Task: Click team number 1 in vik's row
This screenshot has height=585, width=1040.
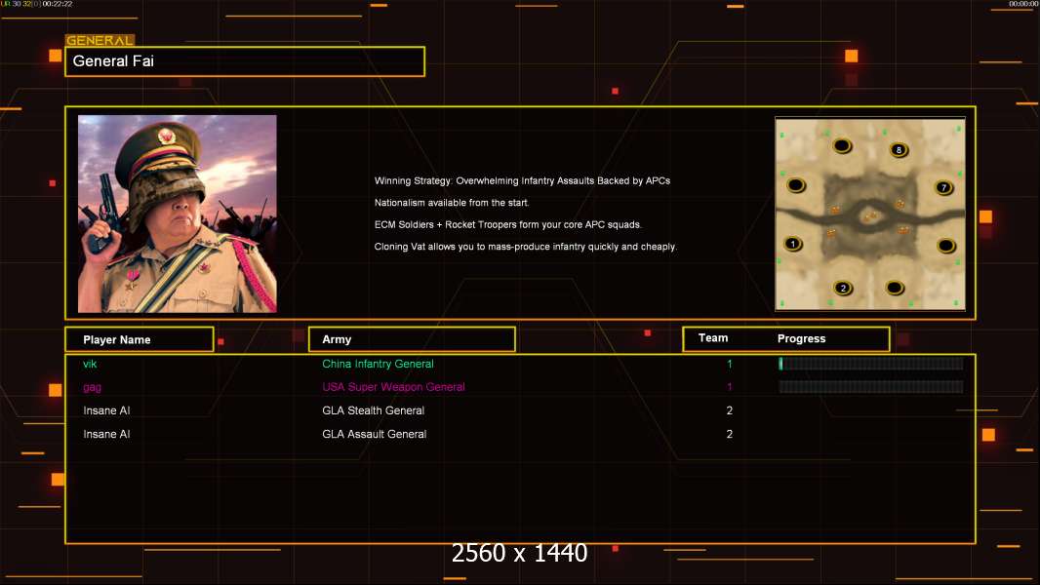Action: coord(730,364)
